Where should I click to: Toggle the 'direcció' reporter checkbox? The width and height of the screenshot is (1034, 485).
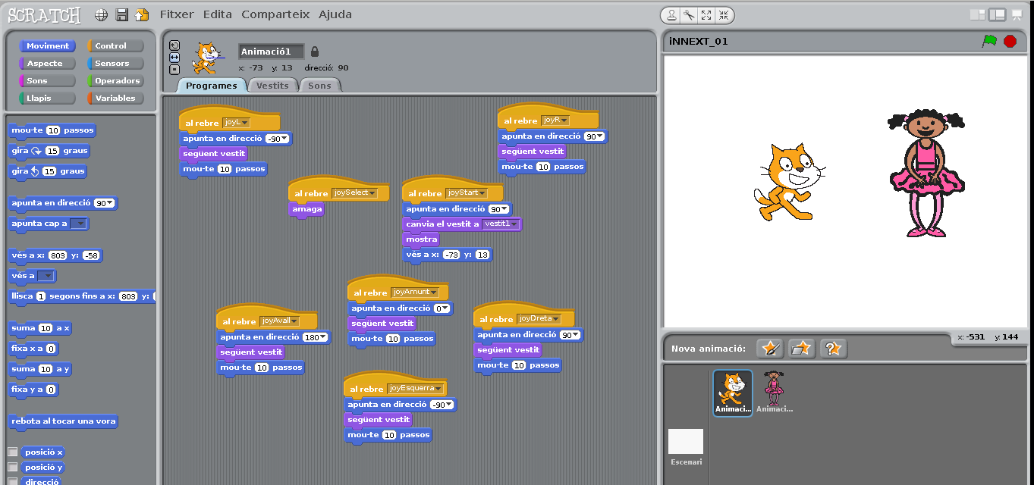pyautogui.click(x=13, y=481)
